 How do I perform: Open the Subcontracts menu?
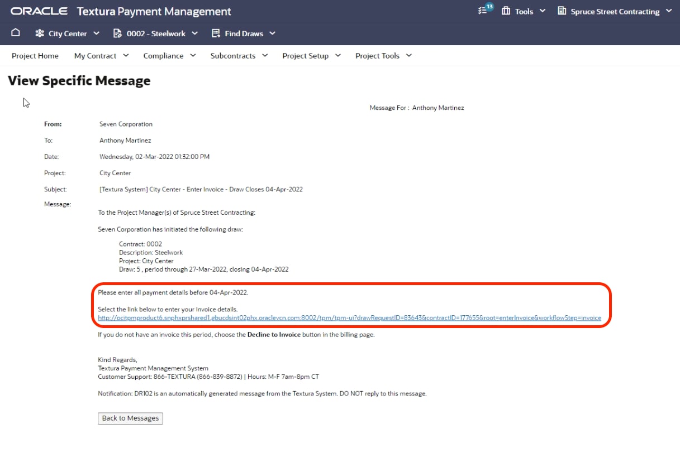pyautogui.click(x=239, y=56)
